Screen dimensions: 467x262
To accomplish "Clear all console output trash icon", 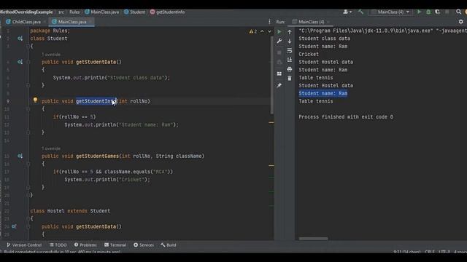I will click(x=290, y=78).
